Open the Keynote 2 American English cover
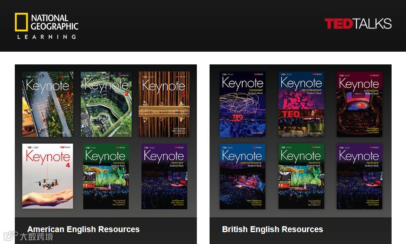 [x=106, y=104]
